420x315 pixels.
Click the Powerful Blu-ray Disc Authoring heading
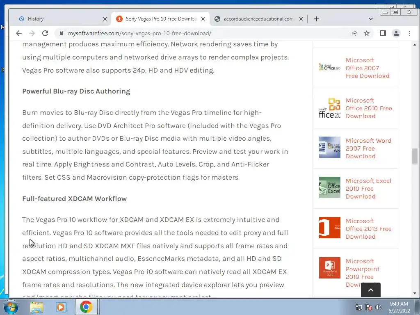tap(76, 91)
